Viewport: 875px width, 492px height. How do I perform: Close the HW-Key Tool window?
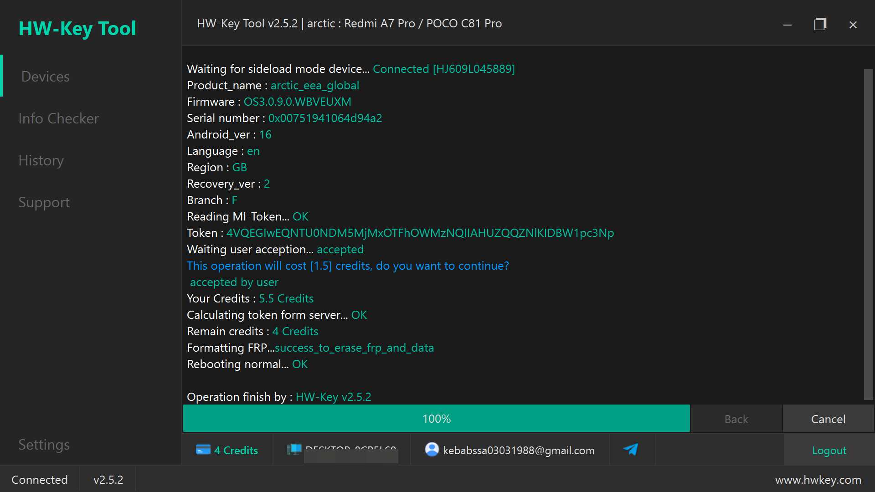click(x=853, y=25)
